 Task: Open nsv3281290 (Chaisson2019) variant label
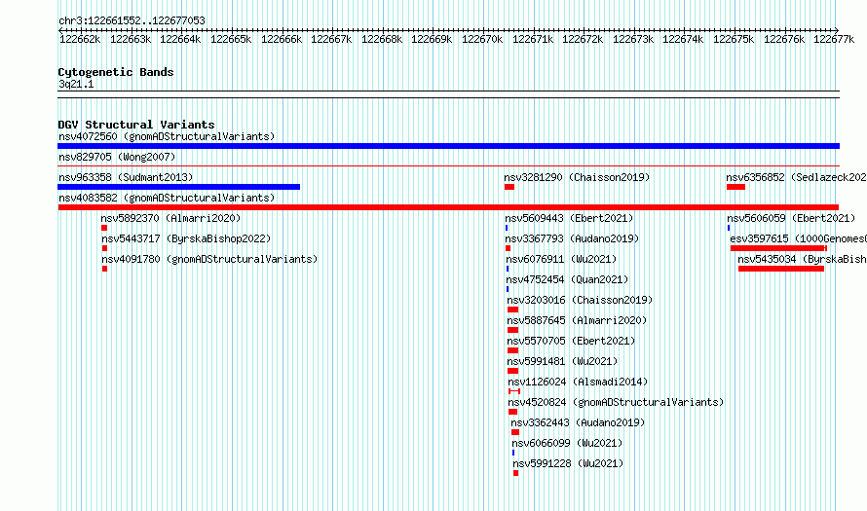click(x=577, y=177)
